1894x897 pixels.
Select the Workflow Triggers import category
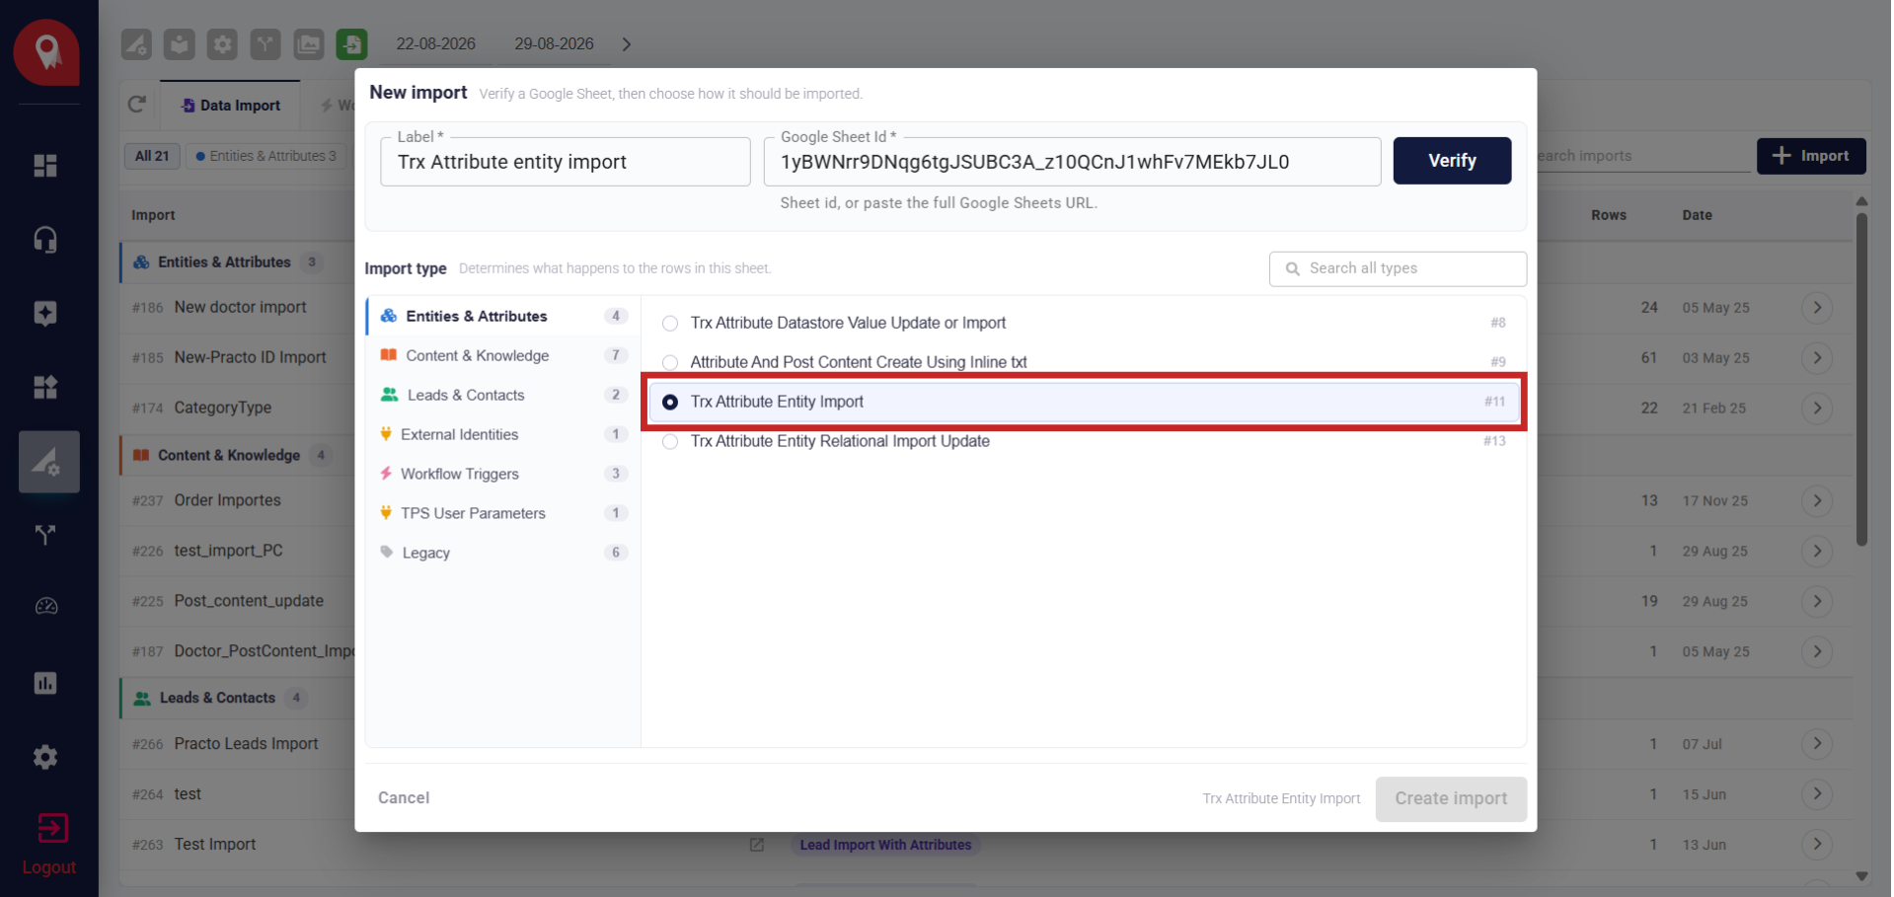503,474
